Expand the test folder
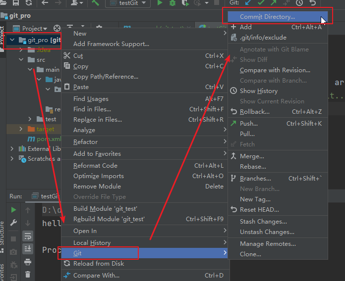The width and height of the screenshot is (345, 281). point(30,119)
